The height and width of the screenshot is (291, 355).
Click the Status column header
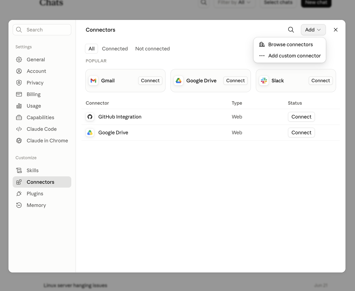295,103
